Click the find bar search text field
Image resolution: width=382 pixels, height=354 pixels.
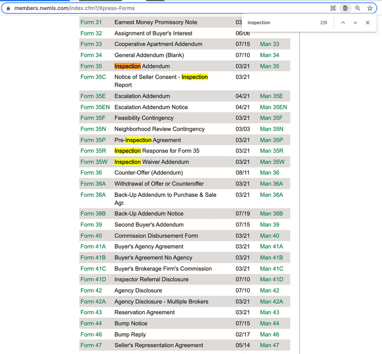279,23
